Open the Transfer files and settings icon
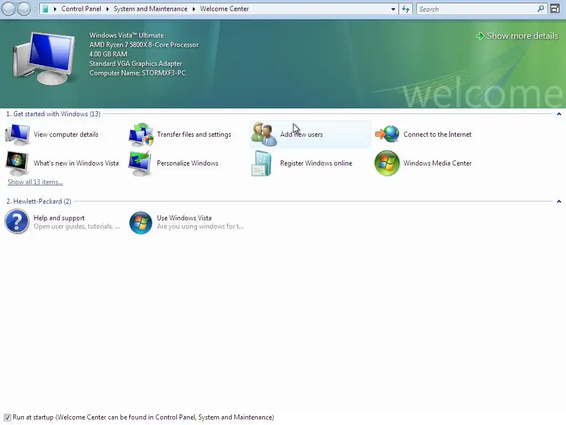Viewport: 566px width, 425px height. coord(141,134)
